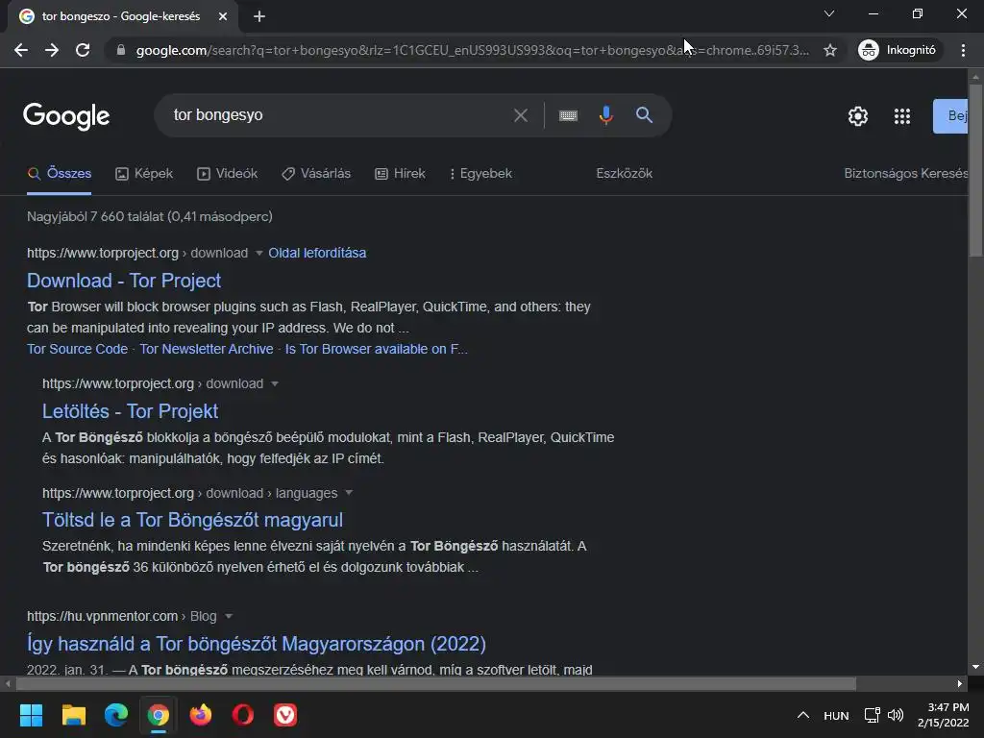The width and height of the screenshot is (984, 738).
Task: Select the Összes results tab
Action: point(60,174)
